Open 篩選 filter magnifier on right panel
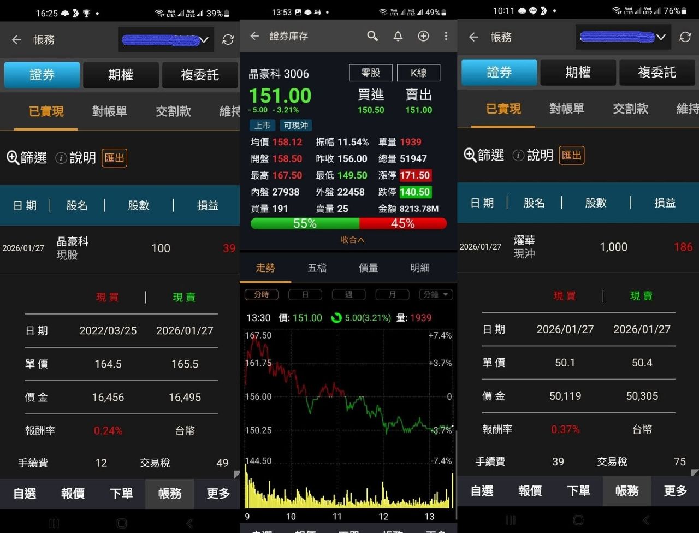This screenshot has height=533, width=699. pyautogui.click(x=470, y=155)
